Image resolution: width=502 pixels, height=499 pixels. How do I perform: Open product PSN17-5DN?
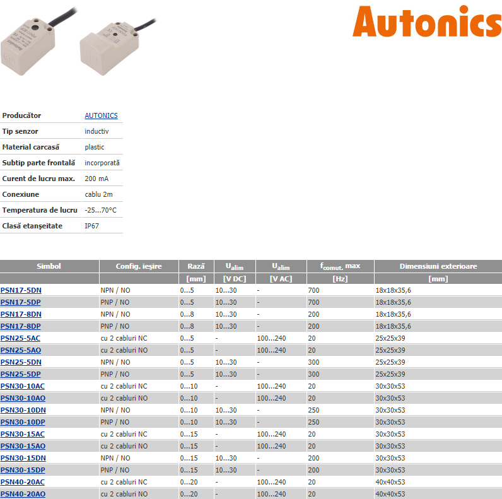(x=21, y=290)
